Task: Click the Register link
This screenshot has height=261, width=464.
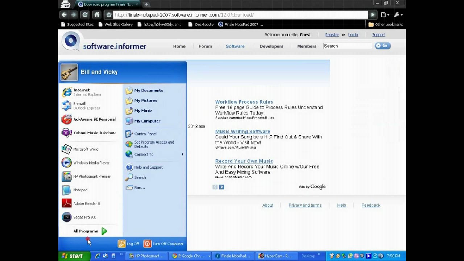Action: (332, 35)
